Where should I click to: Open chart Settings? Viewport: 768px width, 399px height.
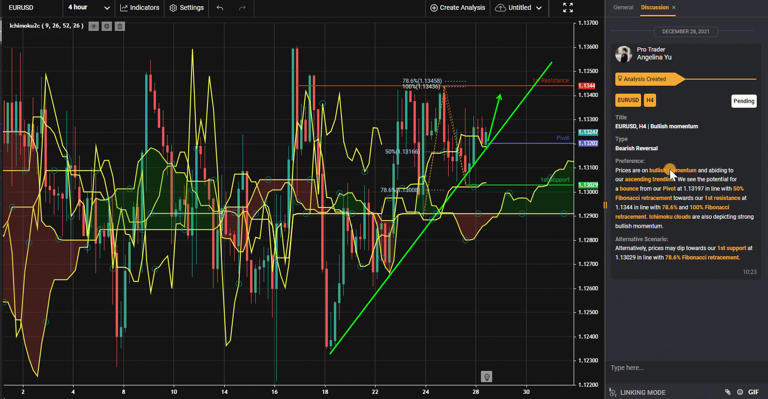click(186, 7)
